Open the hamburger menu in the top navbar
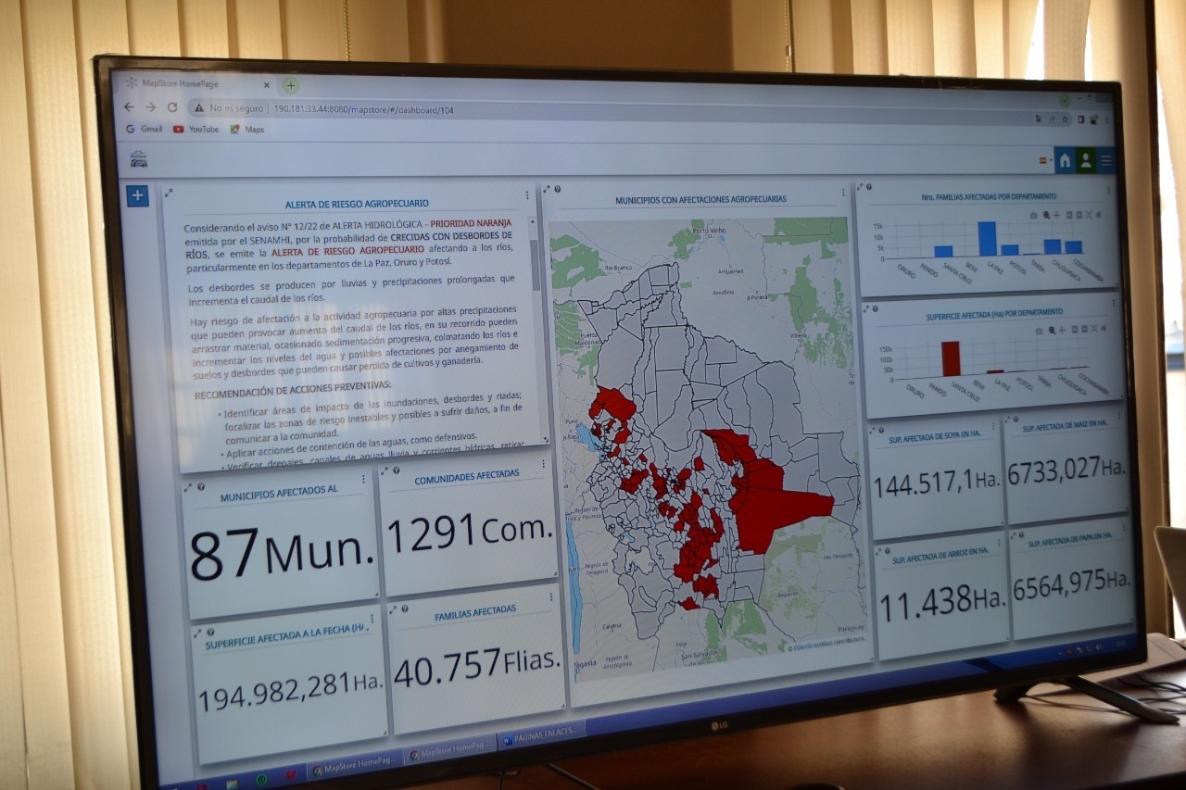 coord(1105,159)
